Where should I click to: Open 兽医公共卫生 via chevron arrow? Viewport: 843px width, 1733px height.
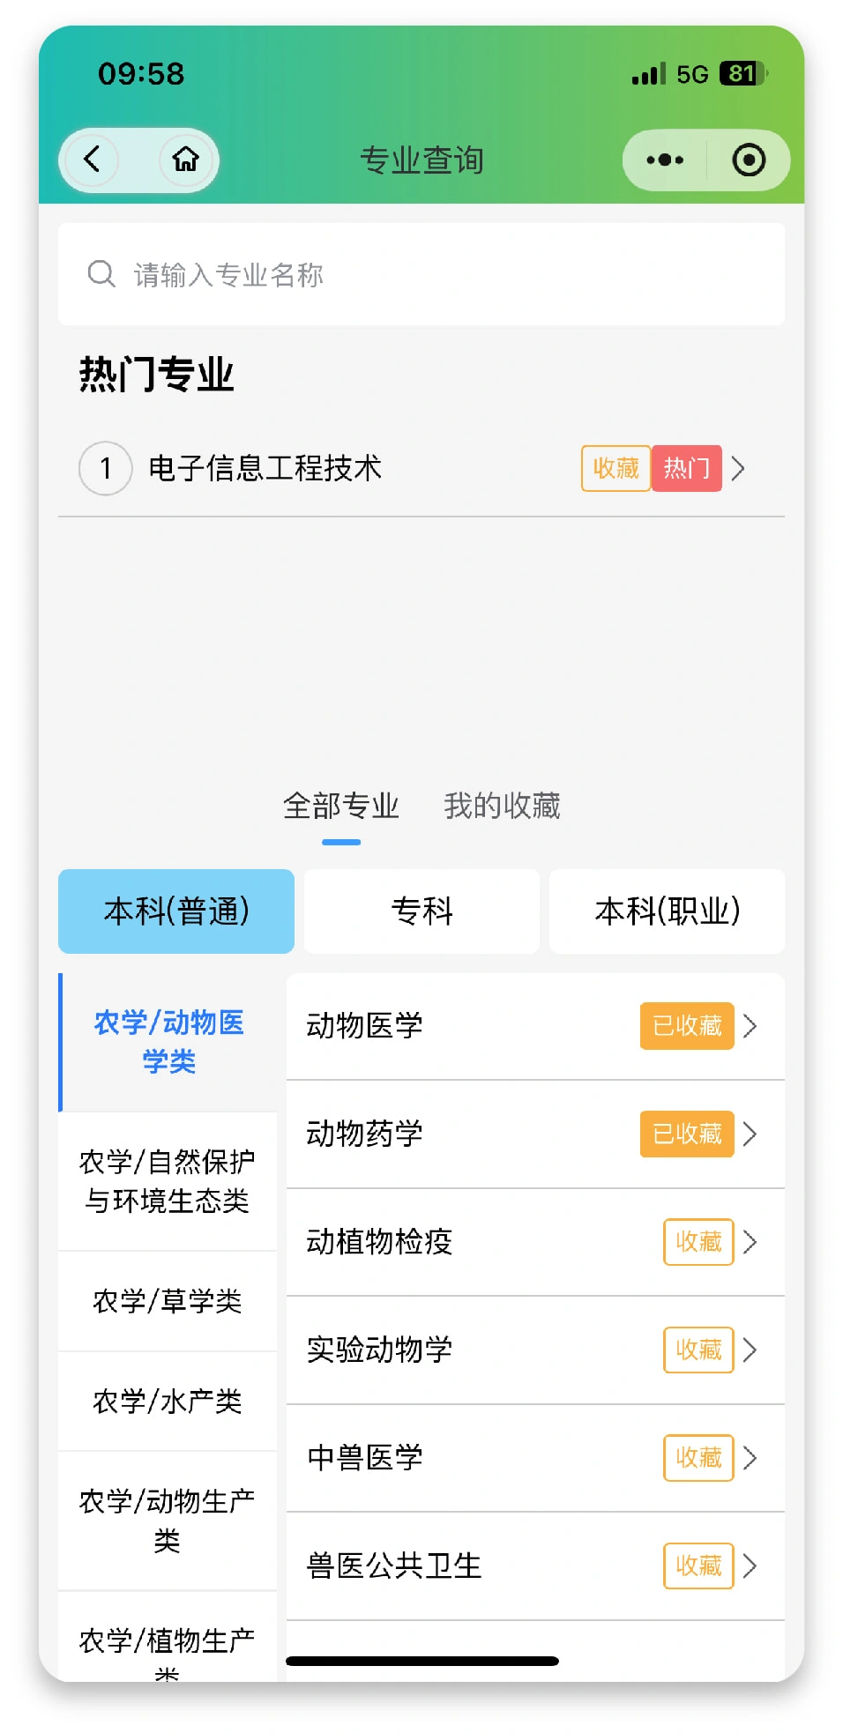[750, 1566]
